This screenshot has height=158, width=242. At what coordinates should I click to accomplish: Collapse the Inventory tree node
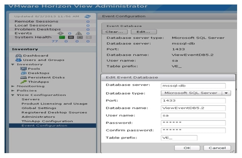pos(13,65)
